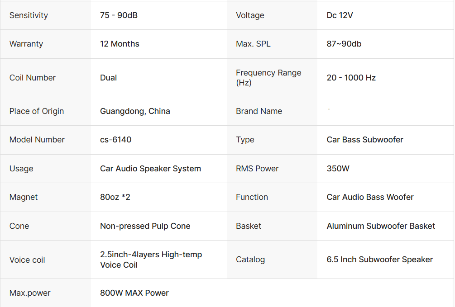Viewport: 455px width, 307px height.
Task: Select the 20 - 1000 Hz frequency value
Action: point(351,78)
